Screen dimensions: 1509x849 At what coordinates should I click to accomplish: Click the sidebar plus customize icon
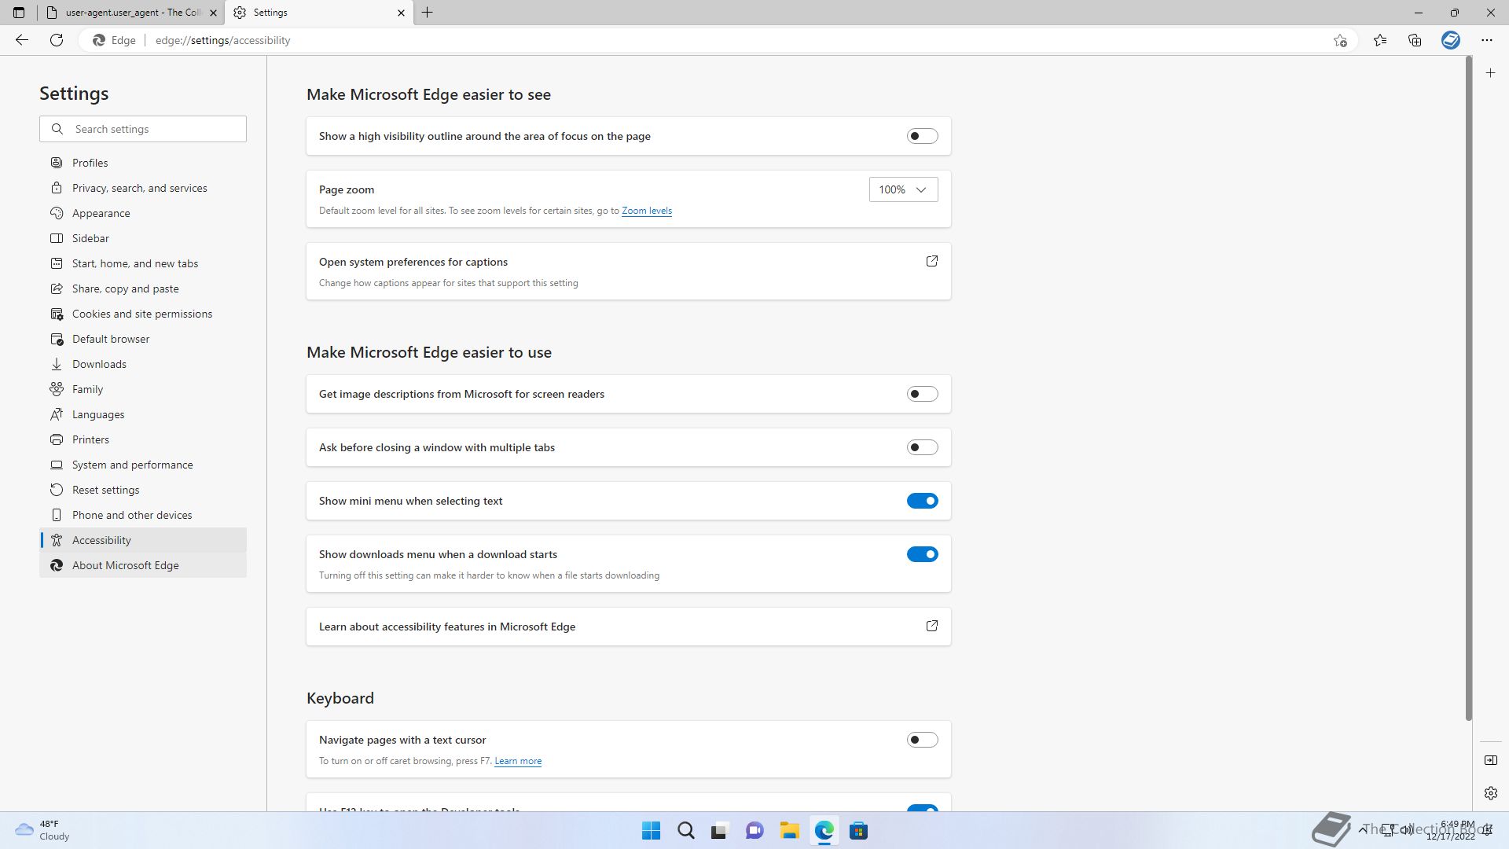coord(1491,73)
